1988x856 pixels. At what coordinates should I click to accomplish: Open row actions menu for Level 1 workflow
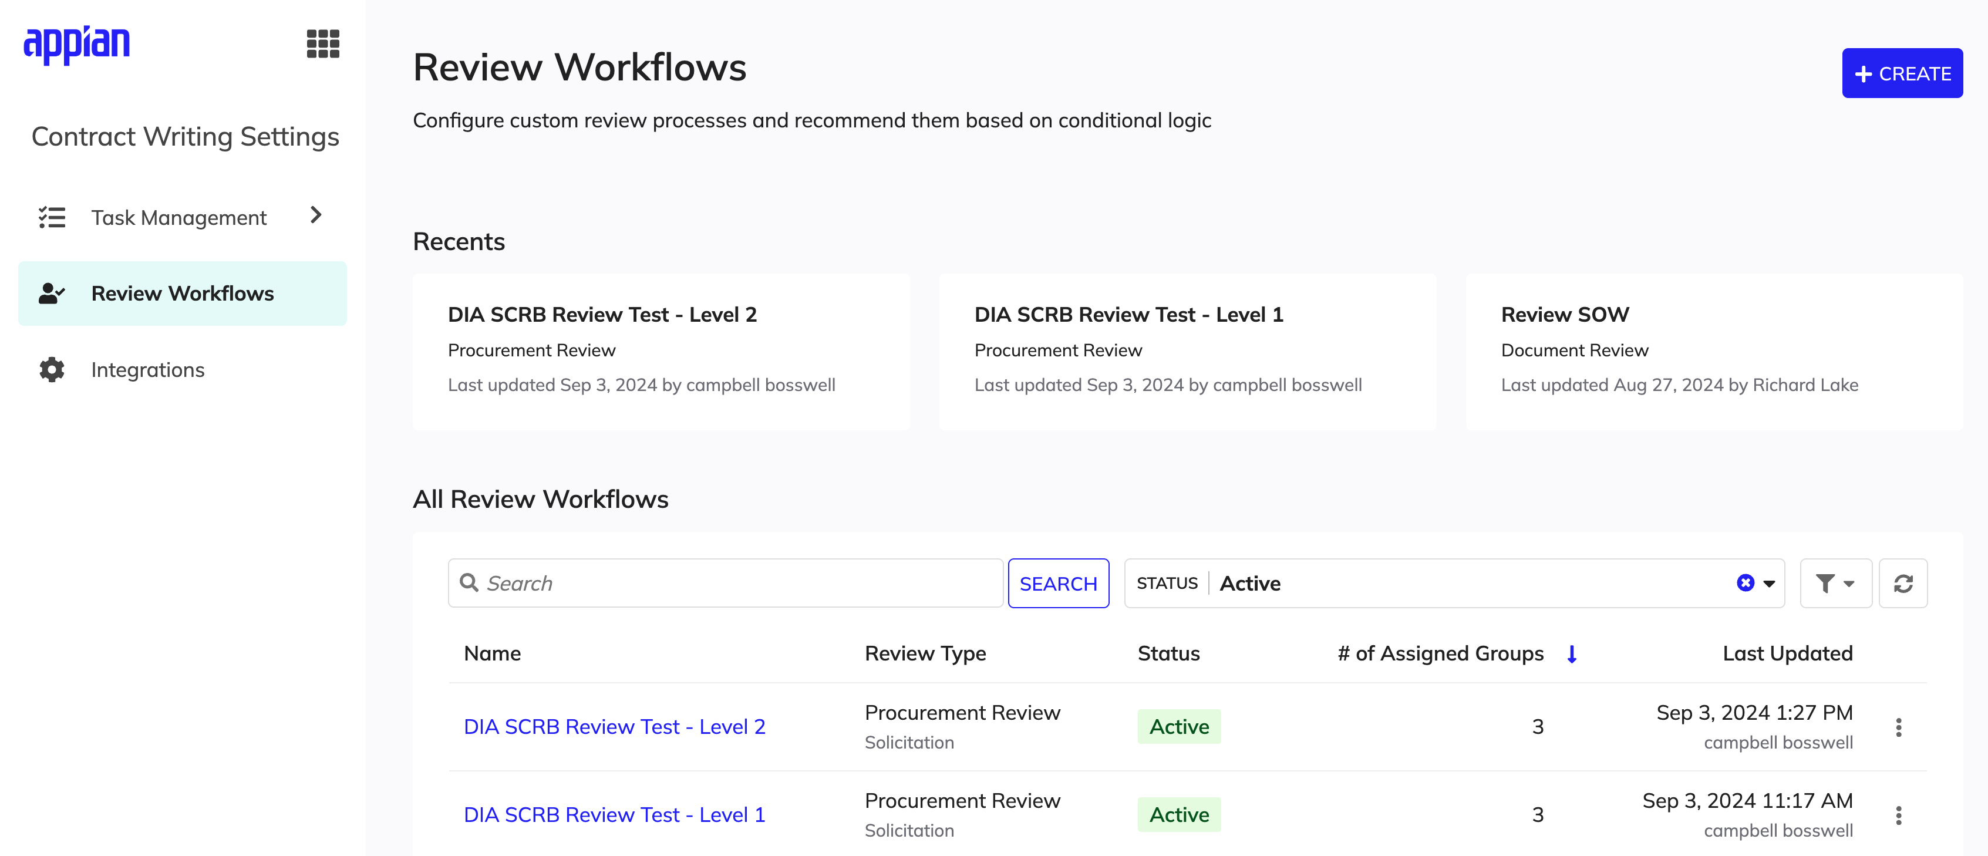coord(1899,815)
